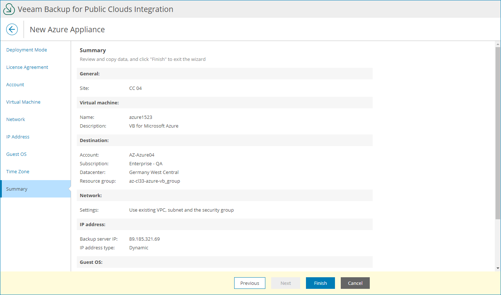The image size is (501, 295).
Task: Click the resource group name value
Action: click(154, 181)
